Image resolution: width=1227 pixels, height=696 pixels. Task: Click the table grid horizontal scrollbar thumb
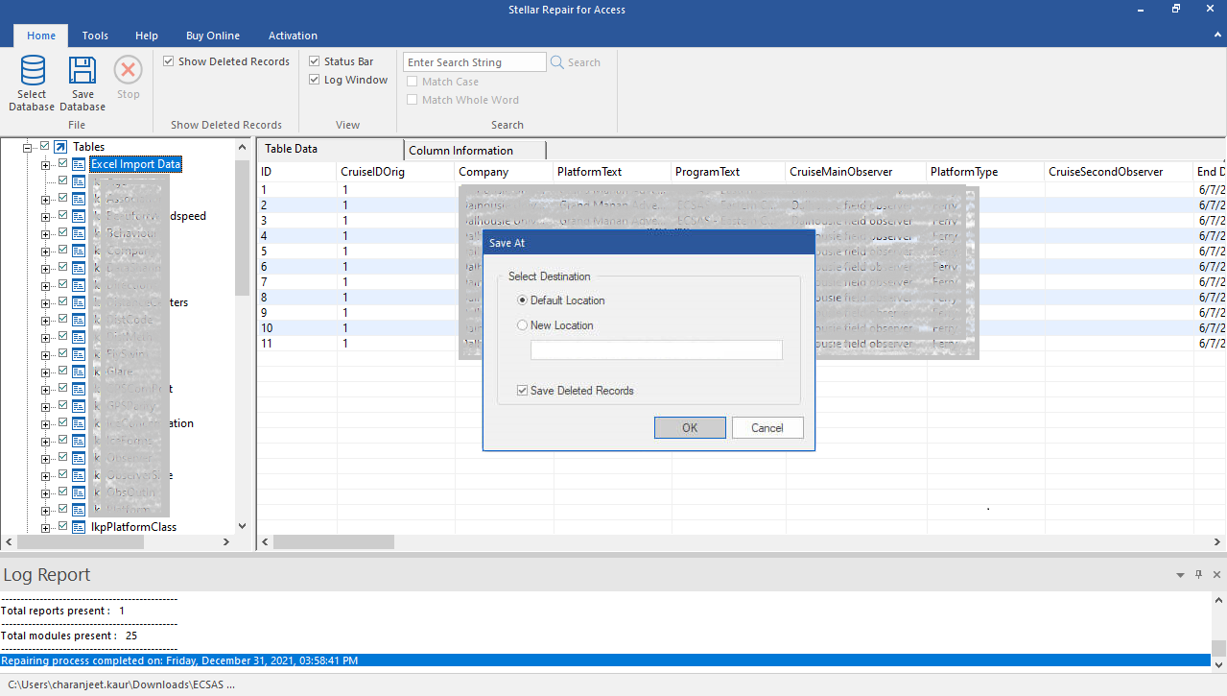tap(334, 542)
